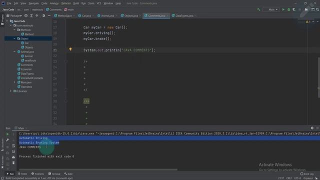The width and height of the screenshot is (320, 180).
Task: Open Project Structure icon in top toolbar
Action: 306,9
